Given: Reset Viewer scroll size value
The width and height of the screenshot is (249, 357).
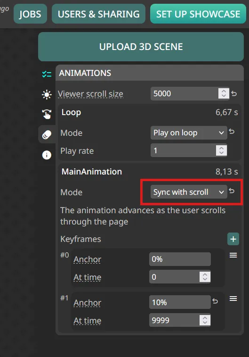Looking at the screenshot, I should (x=234, y=93).
